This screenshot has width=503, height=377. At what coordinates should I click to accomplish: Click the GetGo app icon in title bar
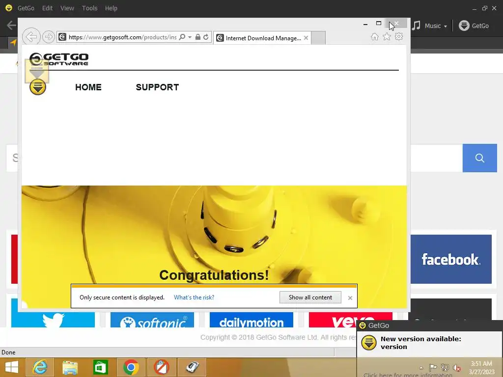coord(9,8)
